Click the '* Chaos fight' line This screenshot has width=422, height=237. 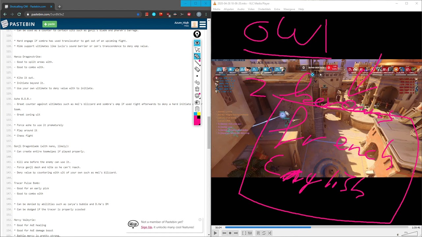[23, 136]
